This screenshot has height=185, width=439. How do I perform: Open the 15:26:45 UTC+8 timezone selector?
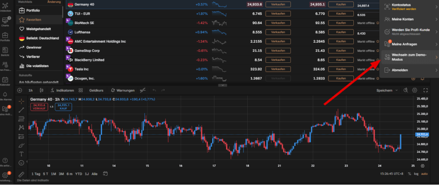point(393,173)
